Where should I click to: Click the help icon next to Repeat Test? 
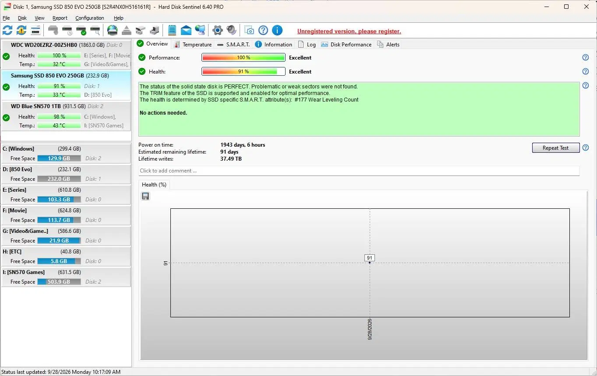tap(586, 148)
